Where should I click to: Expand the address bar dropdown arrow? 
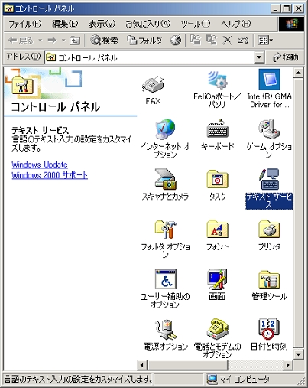pos(259,57)
